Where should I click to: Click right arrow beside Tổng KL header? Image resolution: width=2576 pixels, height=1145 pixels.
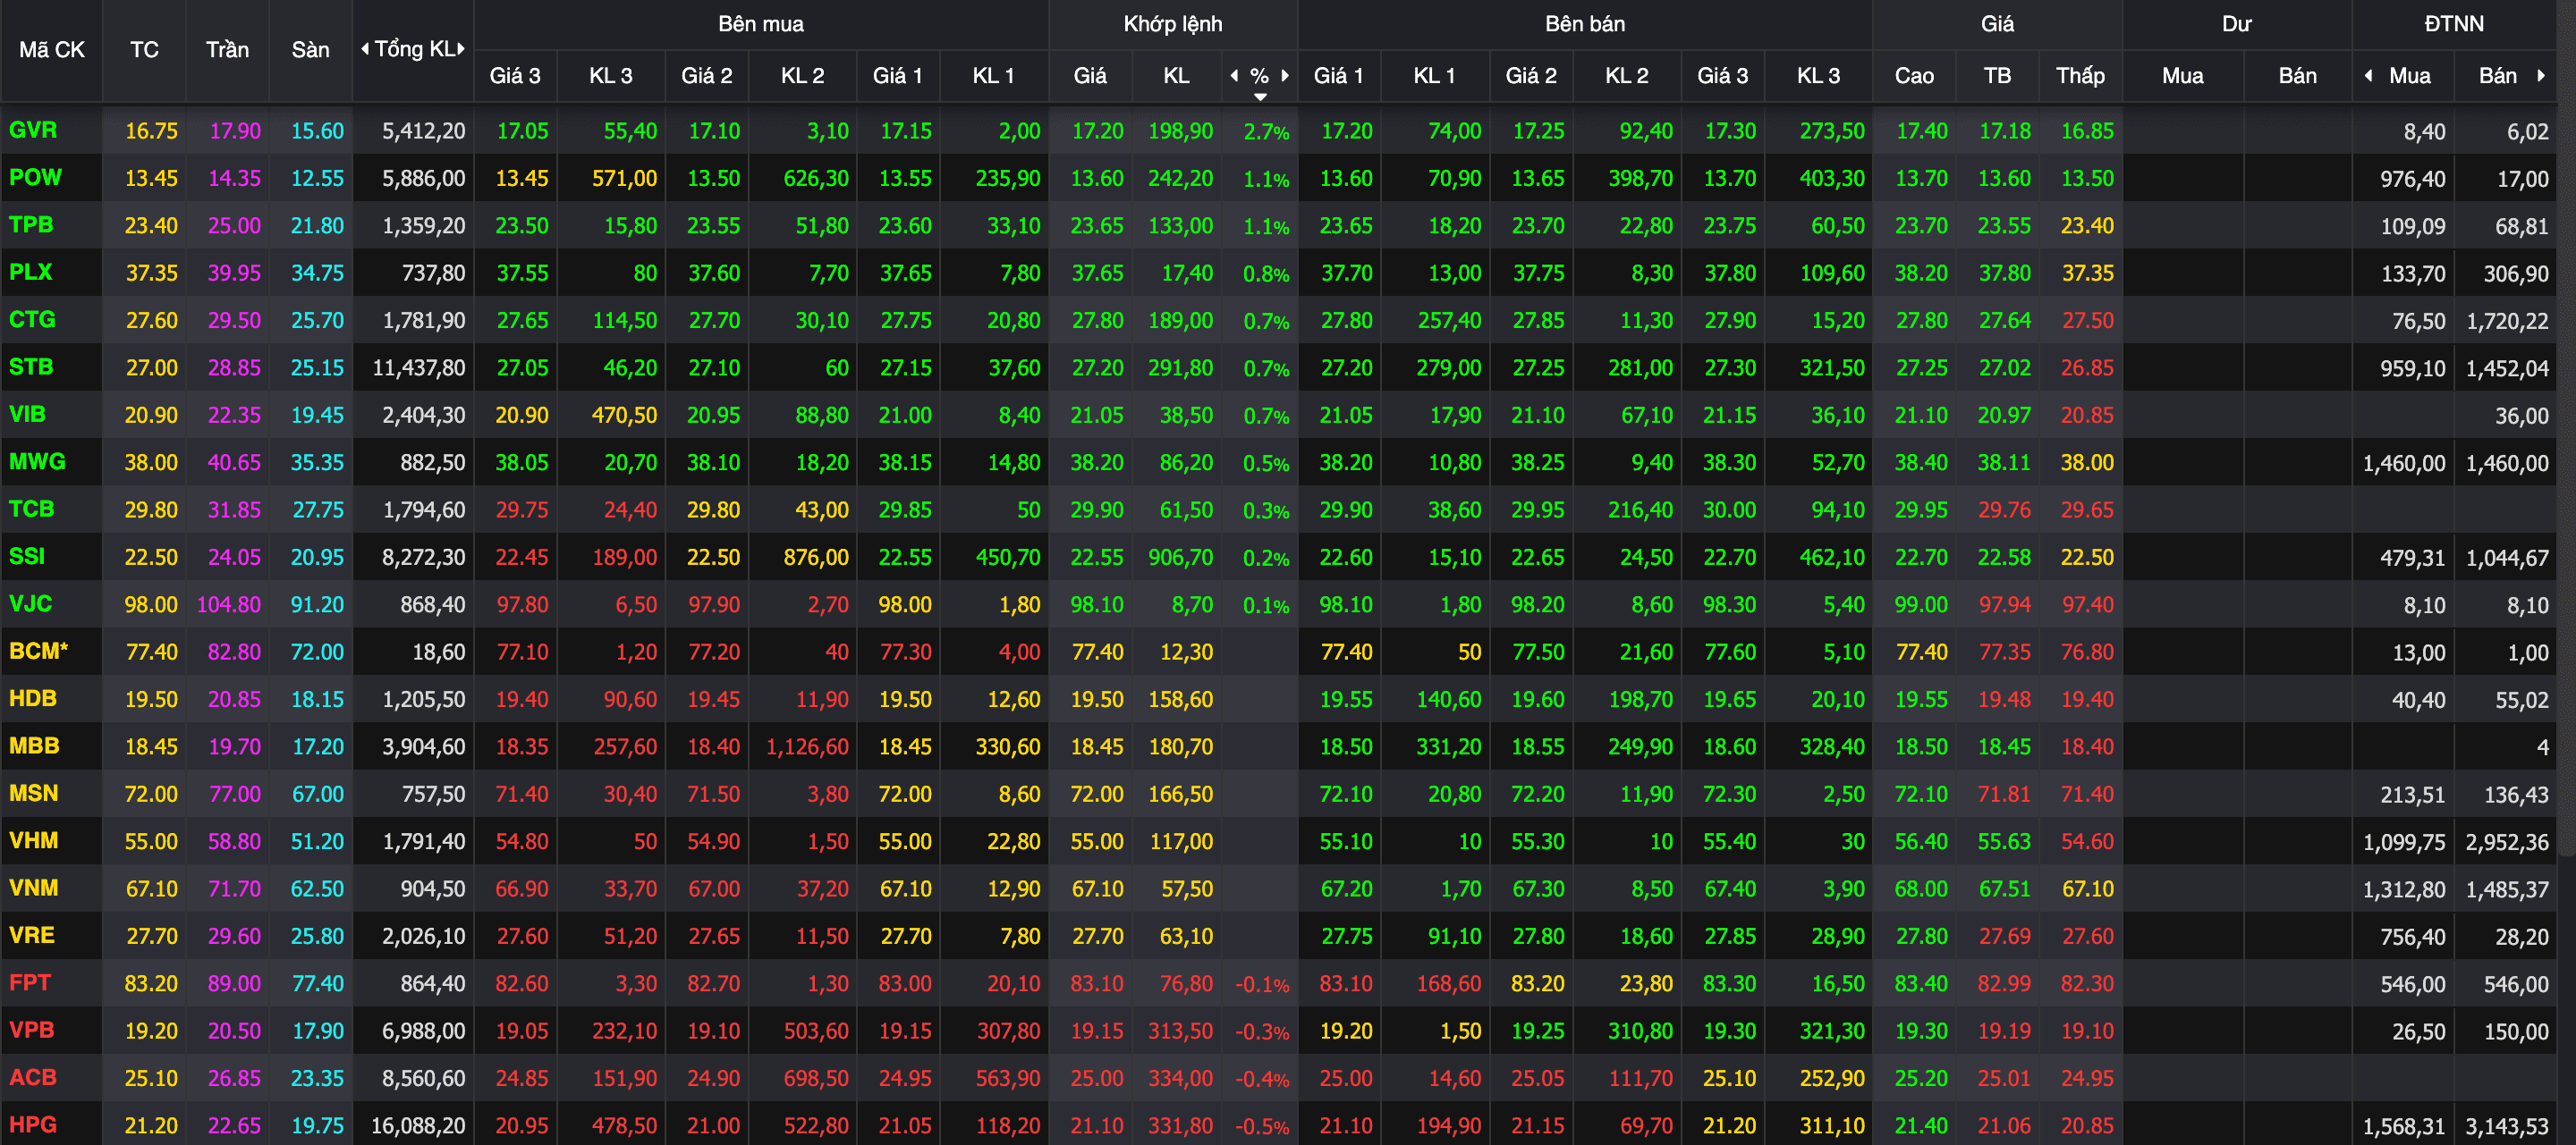(x=461, y=49)
